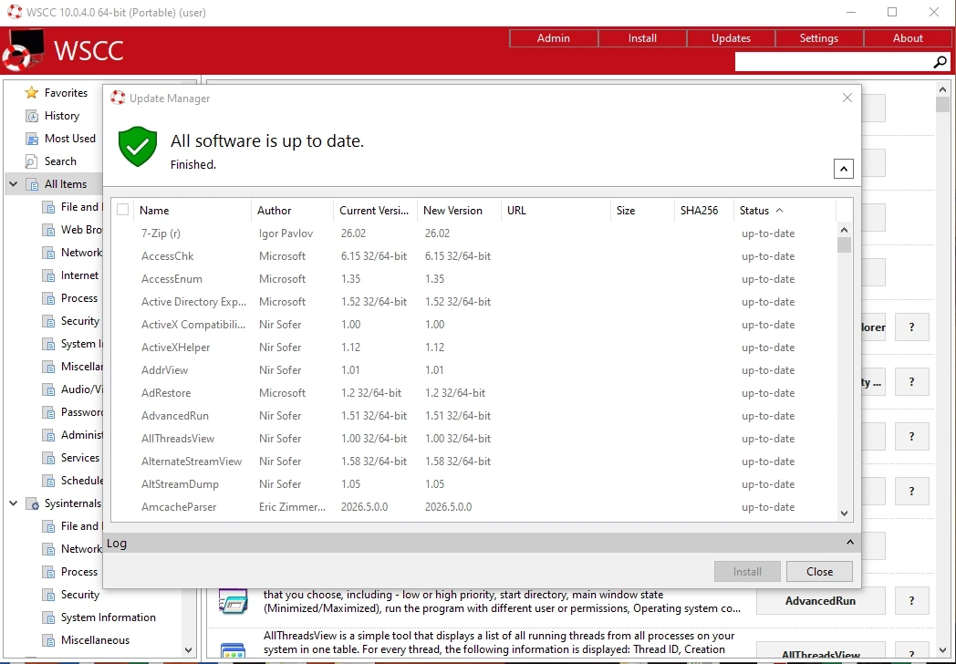Click the WSCC lifebuoy logo in header
The height and width of the screenshot is (664, 956).
(24, 50)
